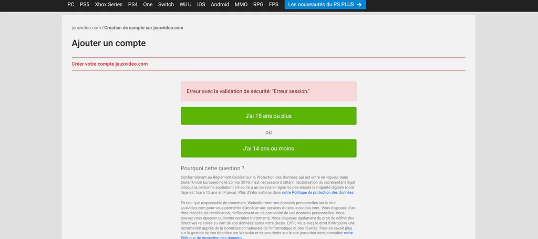Open the PC platform menu item
Image resolution: width=538 pixels, height=239 pixels.
point(71,4)
